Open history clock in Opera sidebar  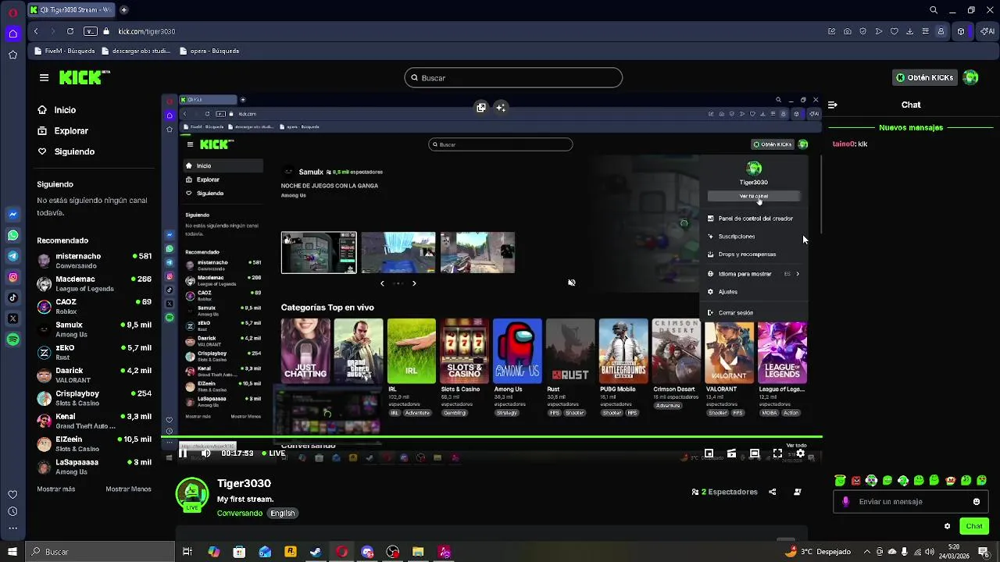tap(12, 511)
